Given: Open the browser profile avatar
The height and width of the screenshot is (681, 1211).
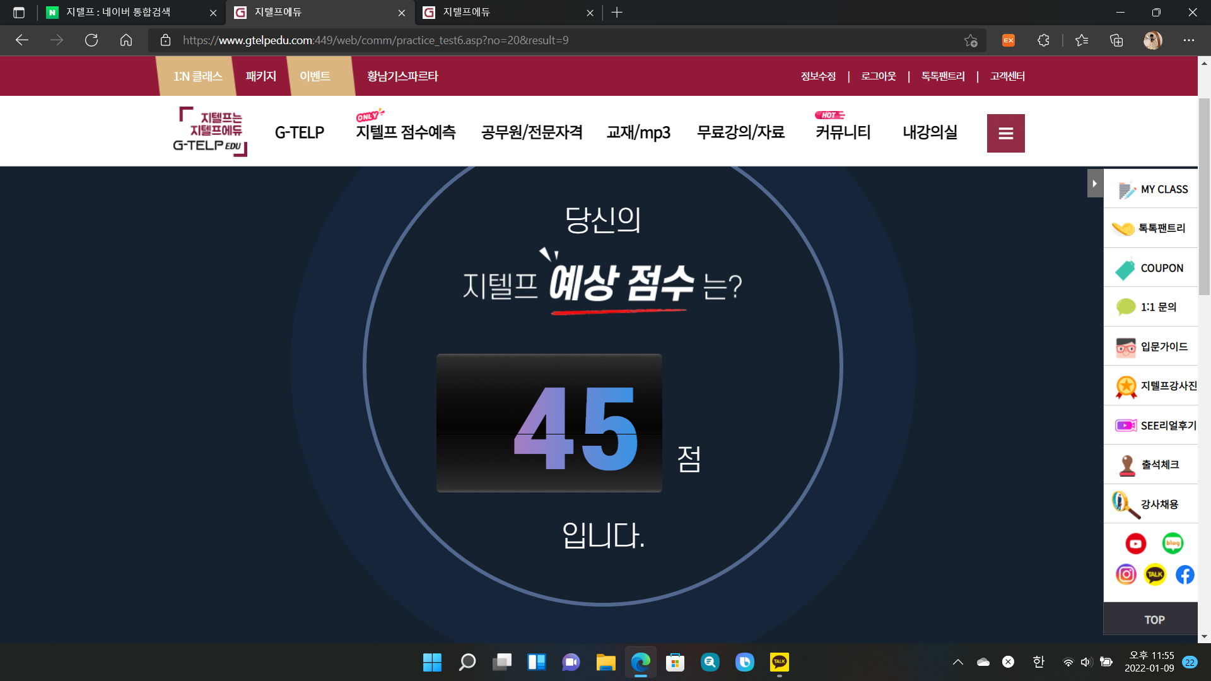Looking at the screenshot, I should click(x=1153, y=40).
